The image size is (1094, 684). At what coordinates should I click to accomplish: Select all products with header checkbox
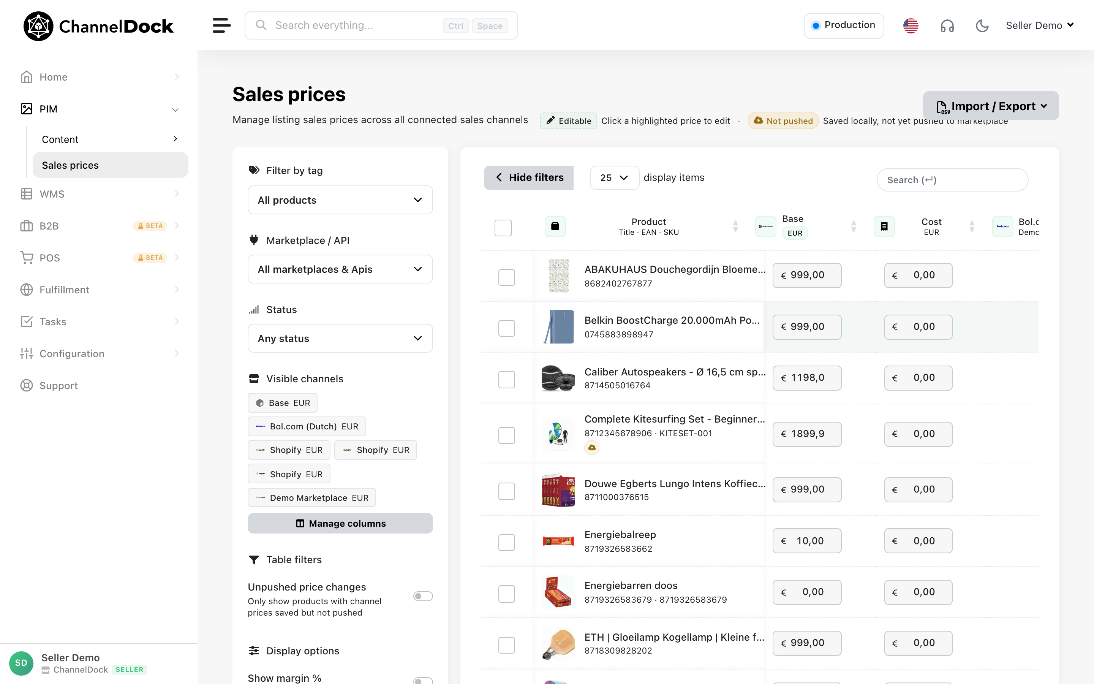point(503,228)
